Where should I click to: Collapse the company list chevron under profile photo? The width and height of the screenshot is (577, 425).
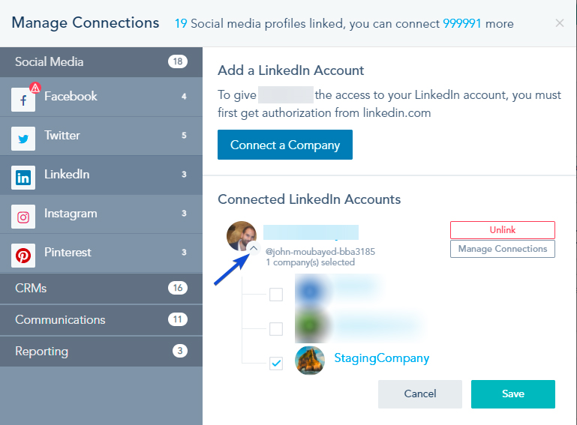tap(254, 249)
